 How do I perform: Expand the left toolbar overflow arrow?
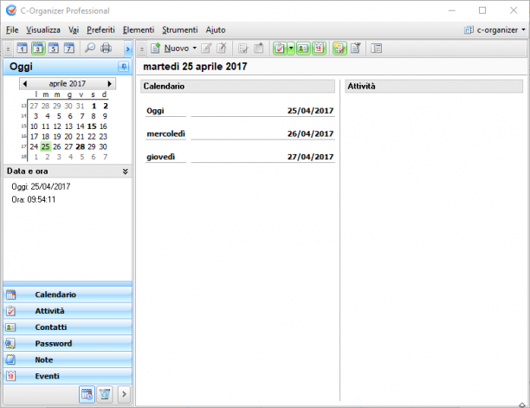(x=128, y=49)
